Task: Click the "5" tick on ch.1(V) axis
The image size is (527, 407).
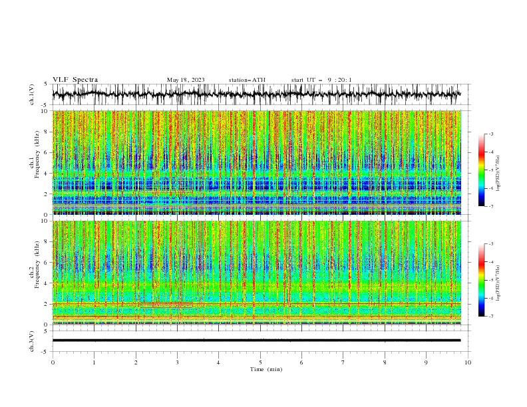Action: click(46, 84)
